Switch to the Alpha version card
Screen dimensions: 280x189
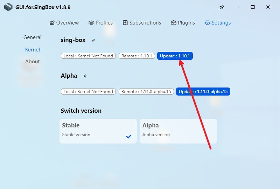(x=178, y=131)
